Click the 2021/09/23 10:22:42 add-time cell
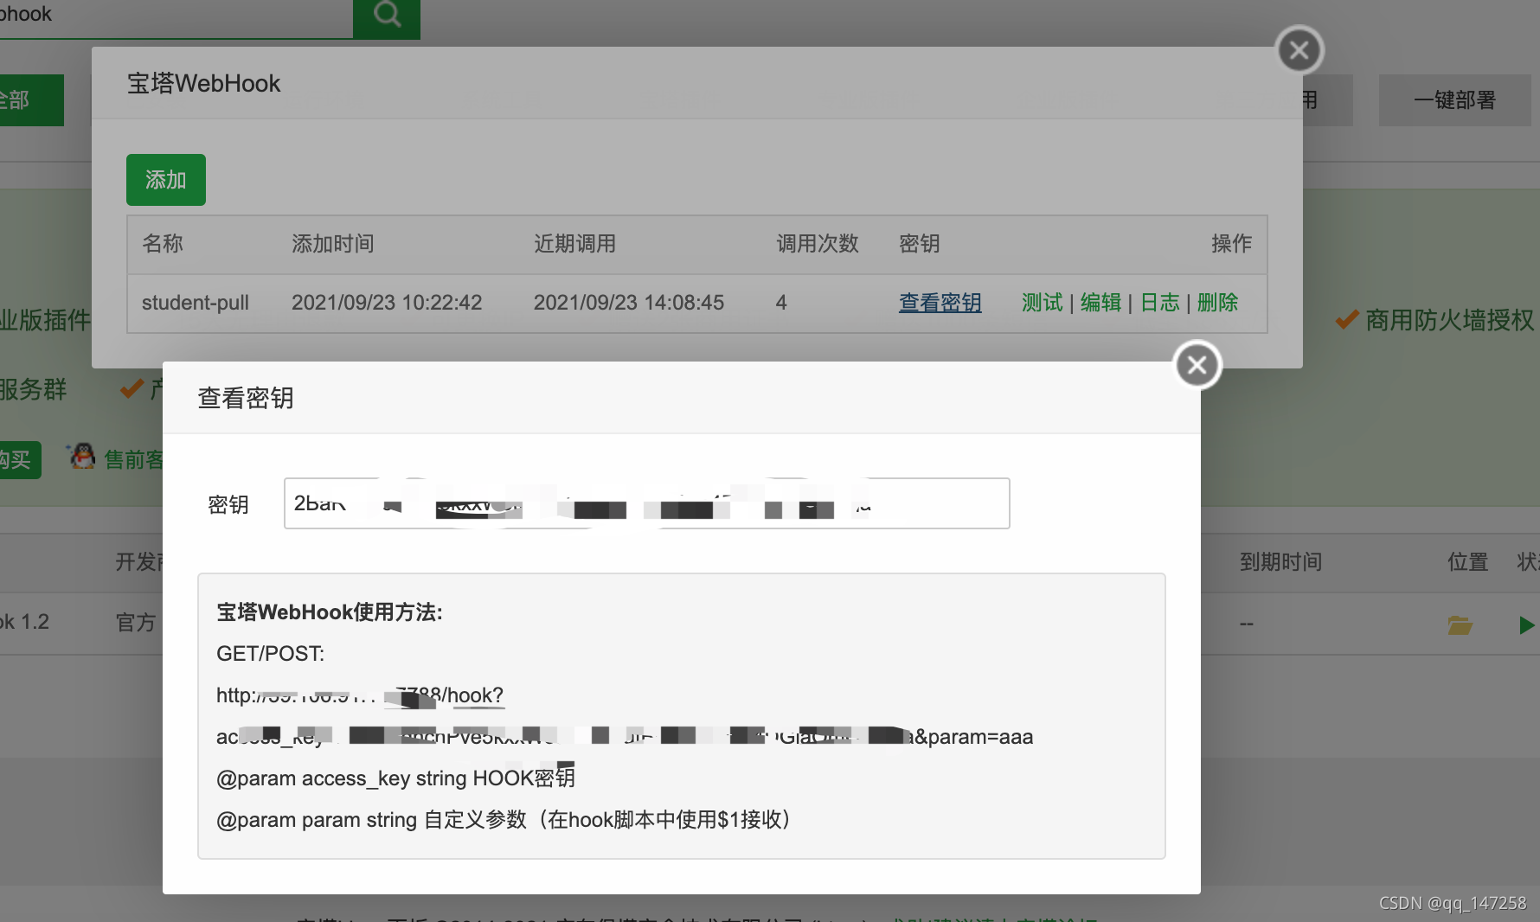Image resolution: width=1540 pixels, height=922 pixels. pos(387,303)
